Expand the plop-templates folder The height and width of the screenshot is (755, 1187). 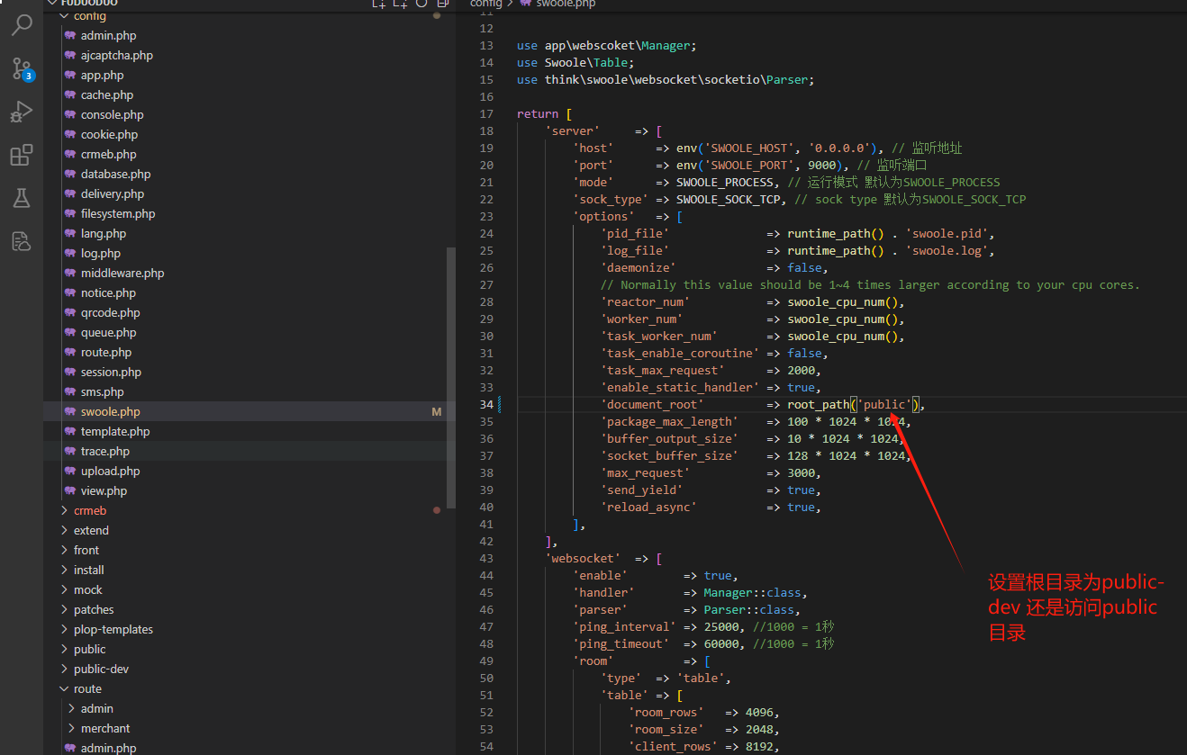[113, 629]
